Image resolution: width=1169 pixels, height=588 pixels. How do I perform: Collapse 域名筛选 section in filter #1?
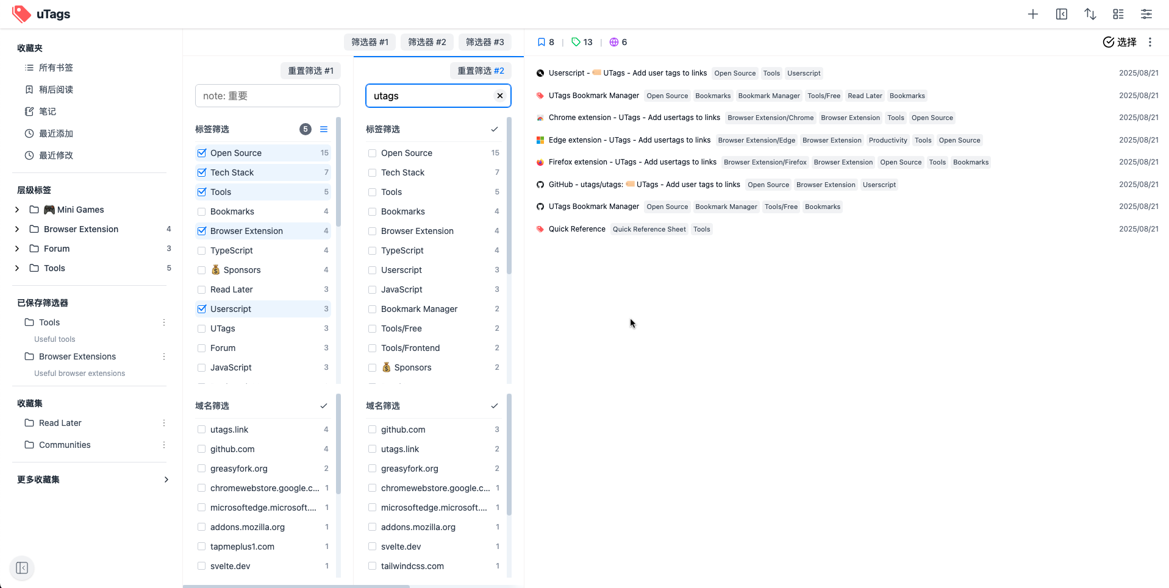(x=324, y=406)
